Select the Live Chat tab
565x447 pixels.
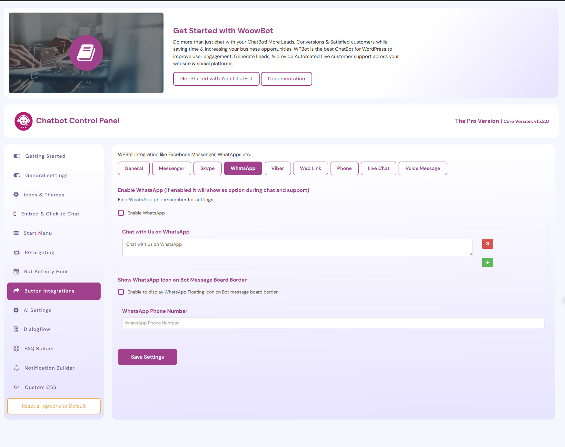(x=378, y=168)
